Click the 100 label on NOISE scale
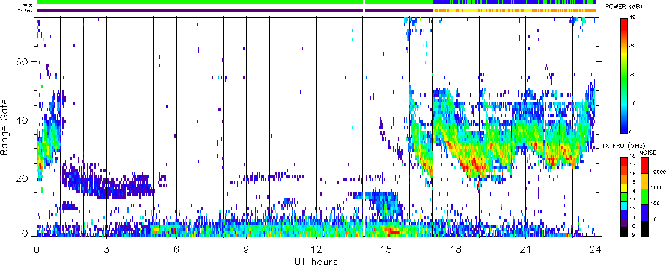 point(655,203)
